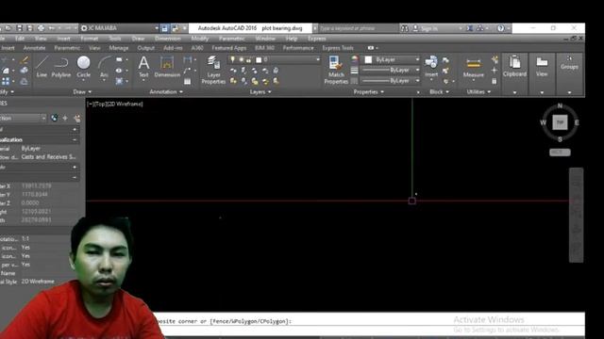Expand the Annotation panel flyout

click(x=166, y=92)
